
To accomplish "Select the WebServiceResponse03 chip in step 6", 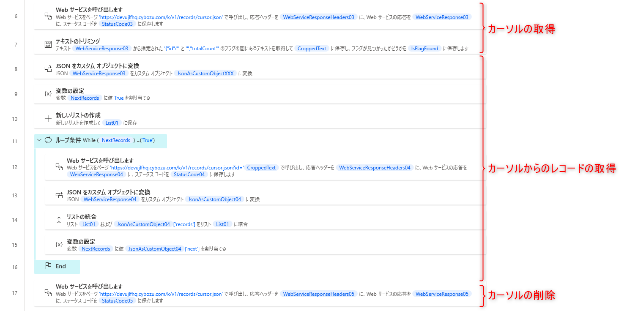I will click(x=441, y=17).
